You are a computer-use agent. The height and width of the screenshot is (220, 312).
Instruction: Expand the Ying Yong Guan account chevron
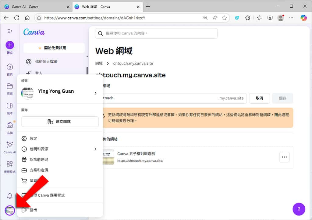[95, 93]
